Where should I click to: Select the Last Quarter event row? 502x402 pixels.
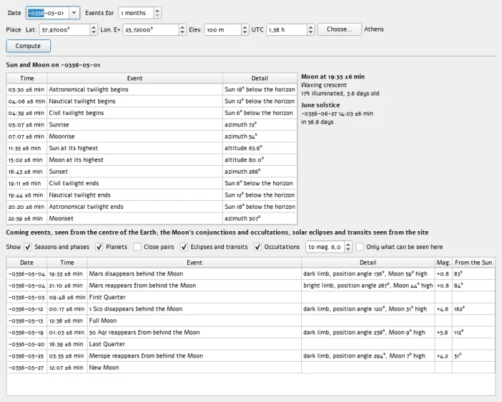coord(251,344)
